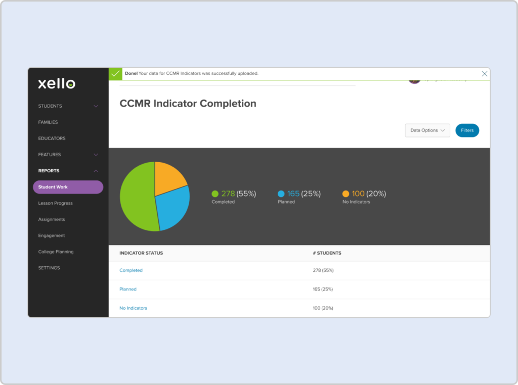Select College Planning in the sidebar
The image size is (518, 385).
coord(56,252)
